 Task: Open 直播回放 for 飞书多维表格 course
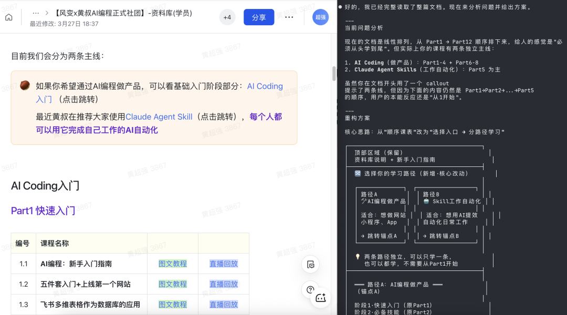(x=224, y=304)
